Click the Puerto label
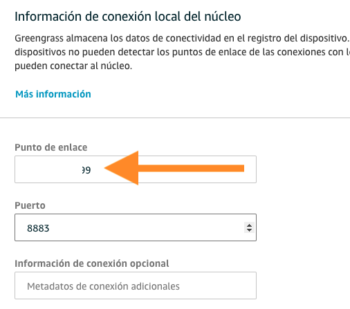This screenshot has width=350, height=309. [x=30, y=205]
